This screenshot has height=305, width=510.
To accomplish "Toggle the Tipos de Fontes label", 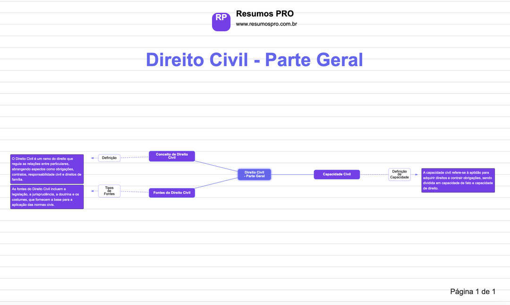I will coord(109,191).
